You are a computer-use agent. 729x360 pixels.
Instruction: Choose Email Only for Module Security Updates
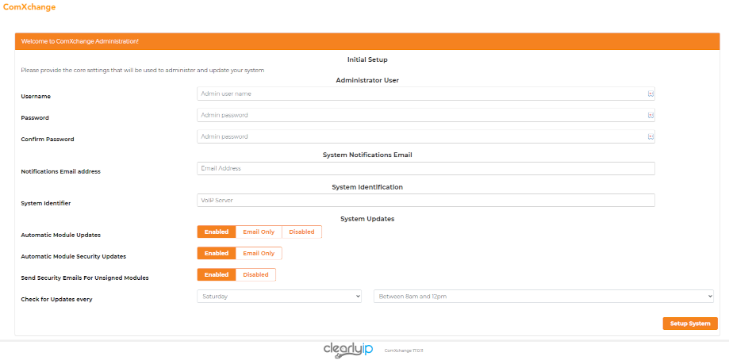259,254
